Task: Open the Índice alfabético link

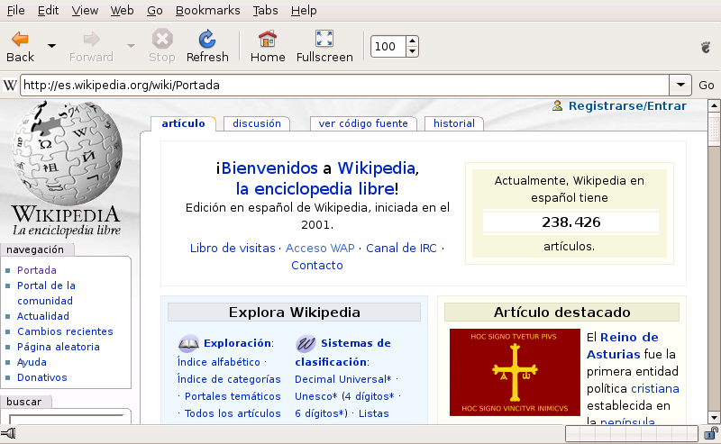Action: coord(219,362)
